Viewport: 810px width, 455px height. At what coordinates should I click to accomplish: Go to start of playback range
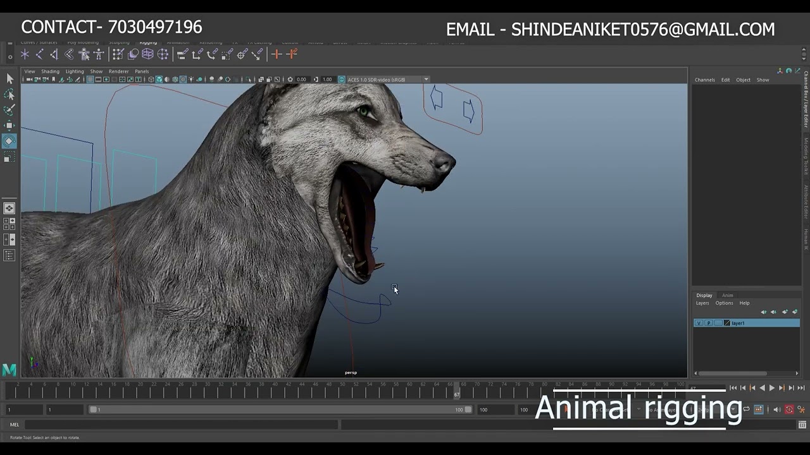(733, 388)
